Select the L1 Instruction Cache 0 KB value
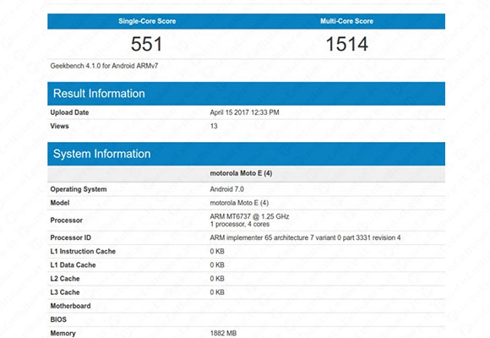This screenshot has width=490, height=338. [217, 252]
